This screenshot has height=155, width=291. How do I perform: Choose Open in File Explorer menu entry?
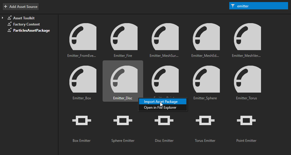(163, 108)
